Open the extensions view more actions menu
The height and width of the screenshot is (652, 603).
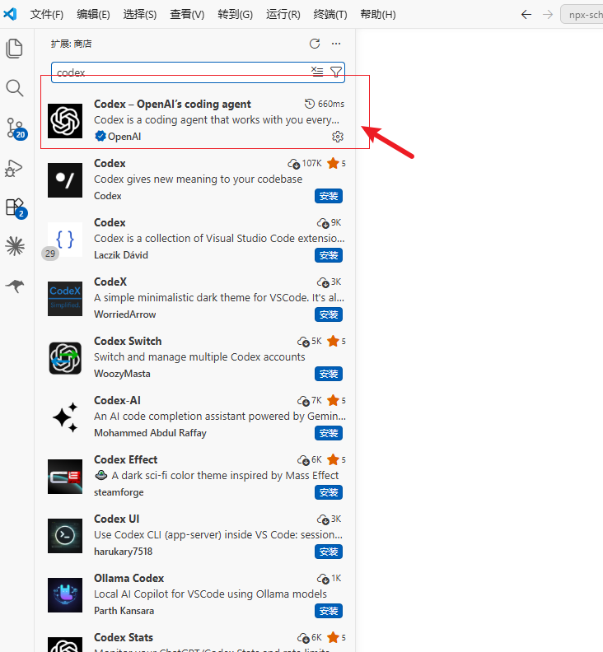coord(336,44)
